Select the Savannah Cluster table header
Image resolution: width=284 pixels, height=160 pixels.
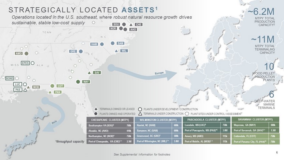tap(256, 119)
